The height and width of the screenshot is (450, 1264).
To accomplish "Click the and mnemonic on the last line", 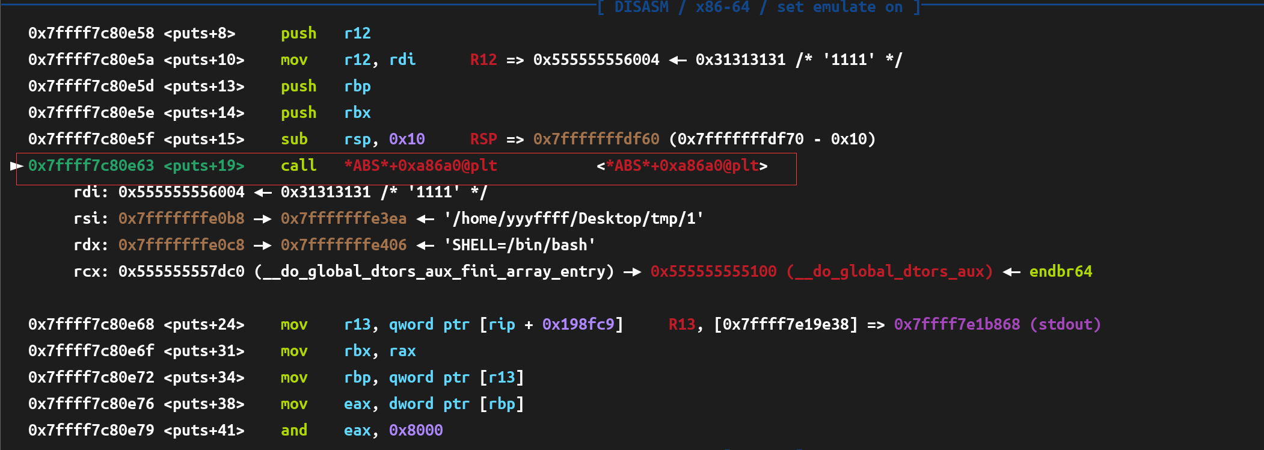I will pos(293,430).
